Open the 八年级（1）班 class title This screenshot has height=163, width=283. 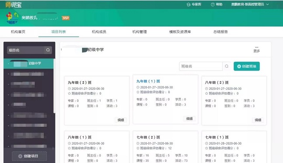coord(79,137)
